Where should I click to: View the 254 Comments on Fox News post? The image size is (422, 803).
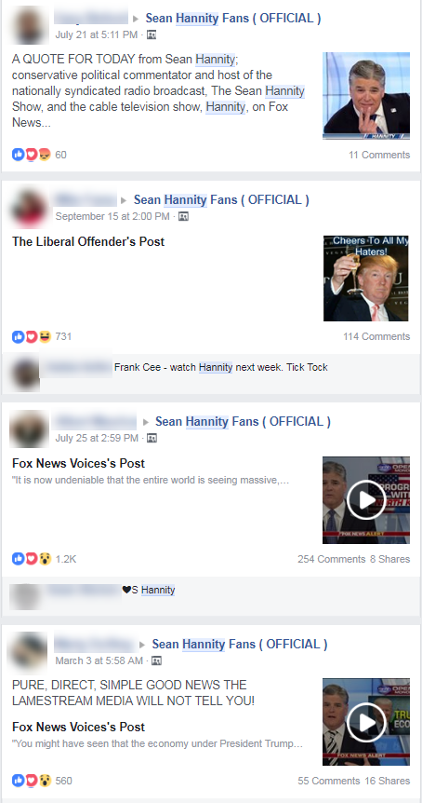point(332,559)
